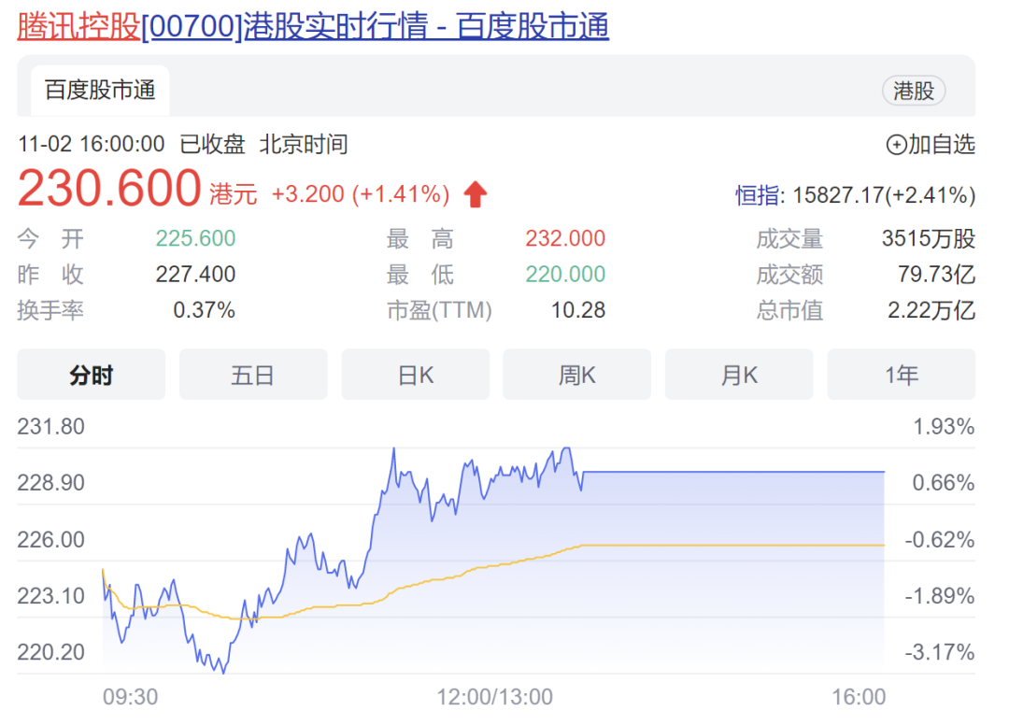Select the 换手率 value 0.37%
This screenshot has height=725, width=1009.
pos(204,310)
